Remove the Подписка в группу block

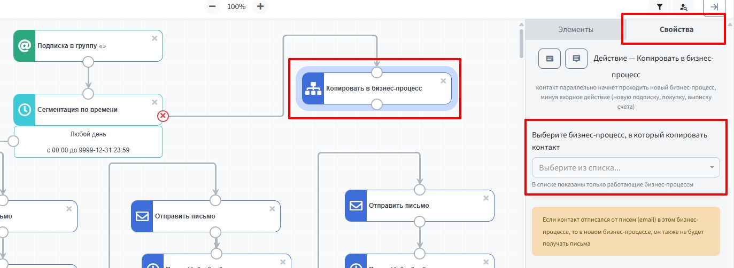154,38
